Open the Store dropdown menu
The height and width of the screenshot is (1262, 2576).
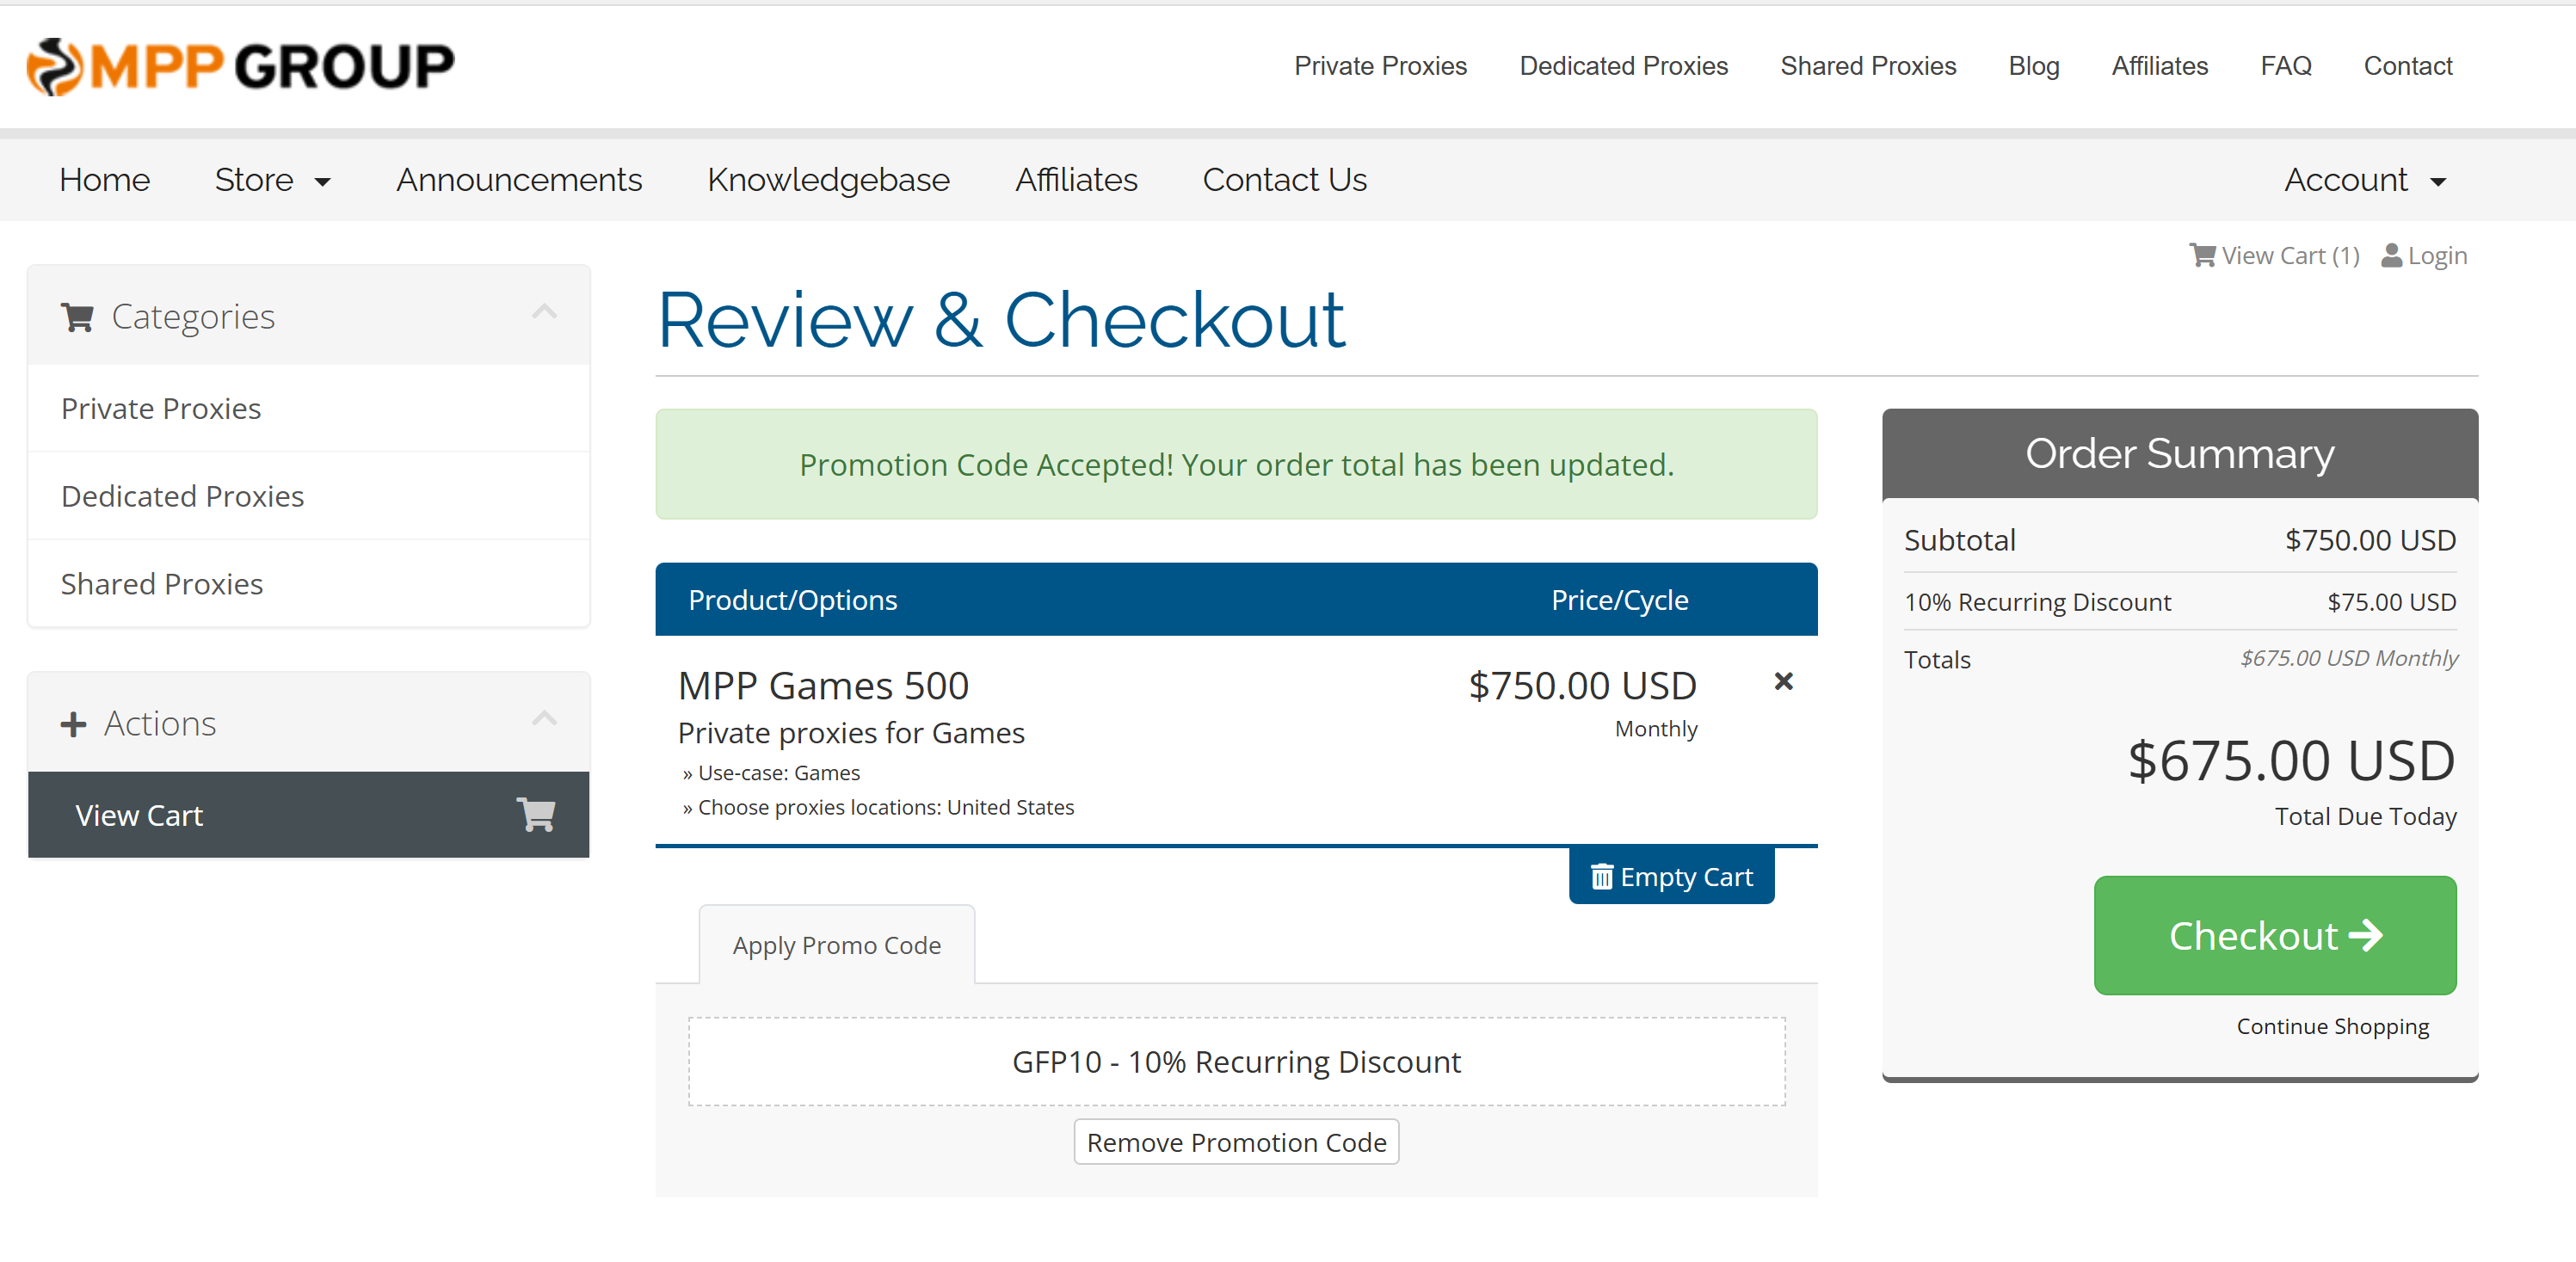[x=272, y=180]
